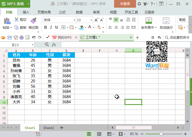Increase font size with A+ icon

pyautogui.click(x=96, y=20)
